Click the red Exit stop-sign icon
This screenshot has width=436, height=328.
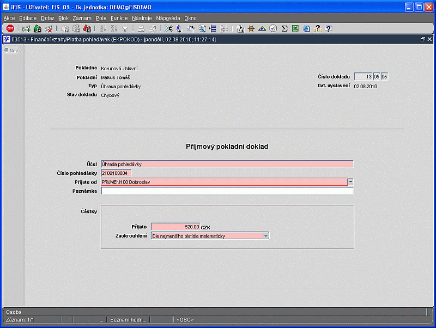(10, 28)
